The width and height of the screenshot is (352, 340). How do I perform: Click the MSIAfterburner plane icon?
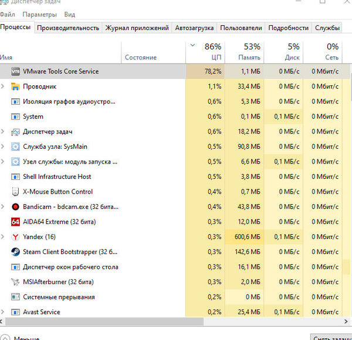(x=15, y=282)
